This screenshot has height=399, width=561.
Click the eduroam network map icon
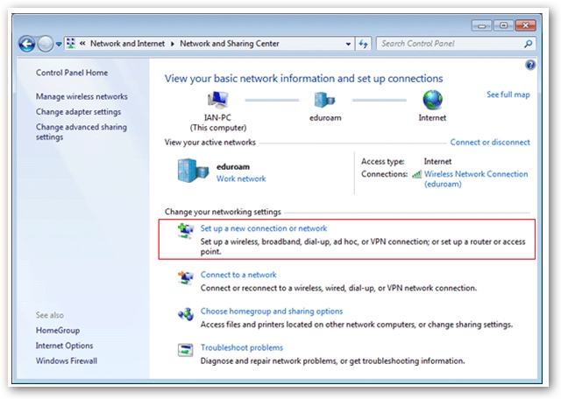pos(324,100)
